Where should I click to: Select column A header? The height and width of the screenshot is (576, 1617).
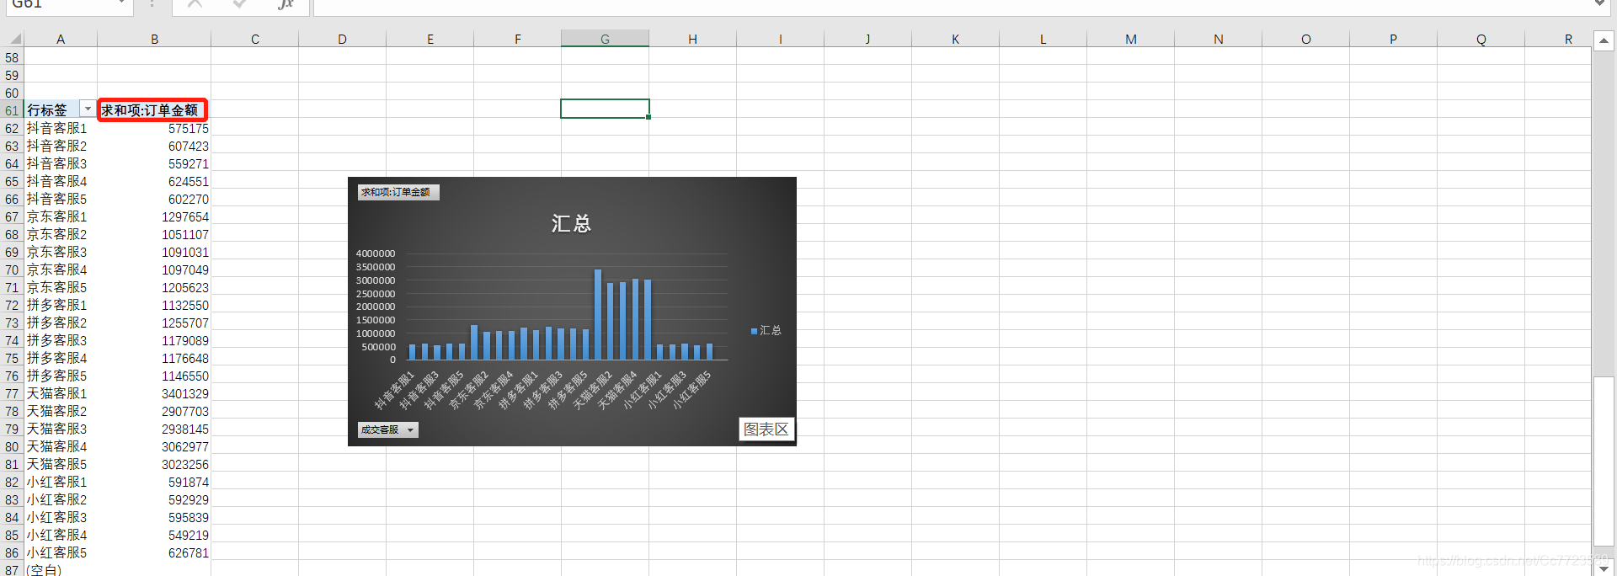[61, 39]
